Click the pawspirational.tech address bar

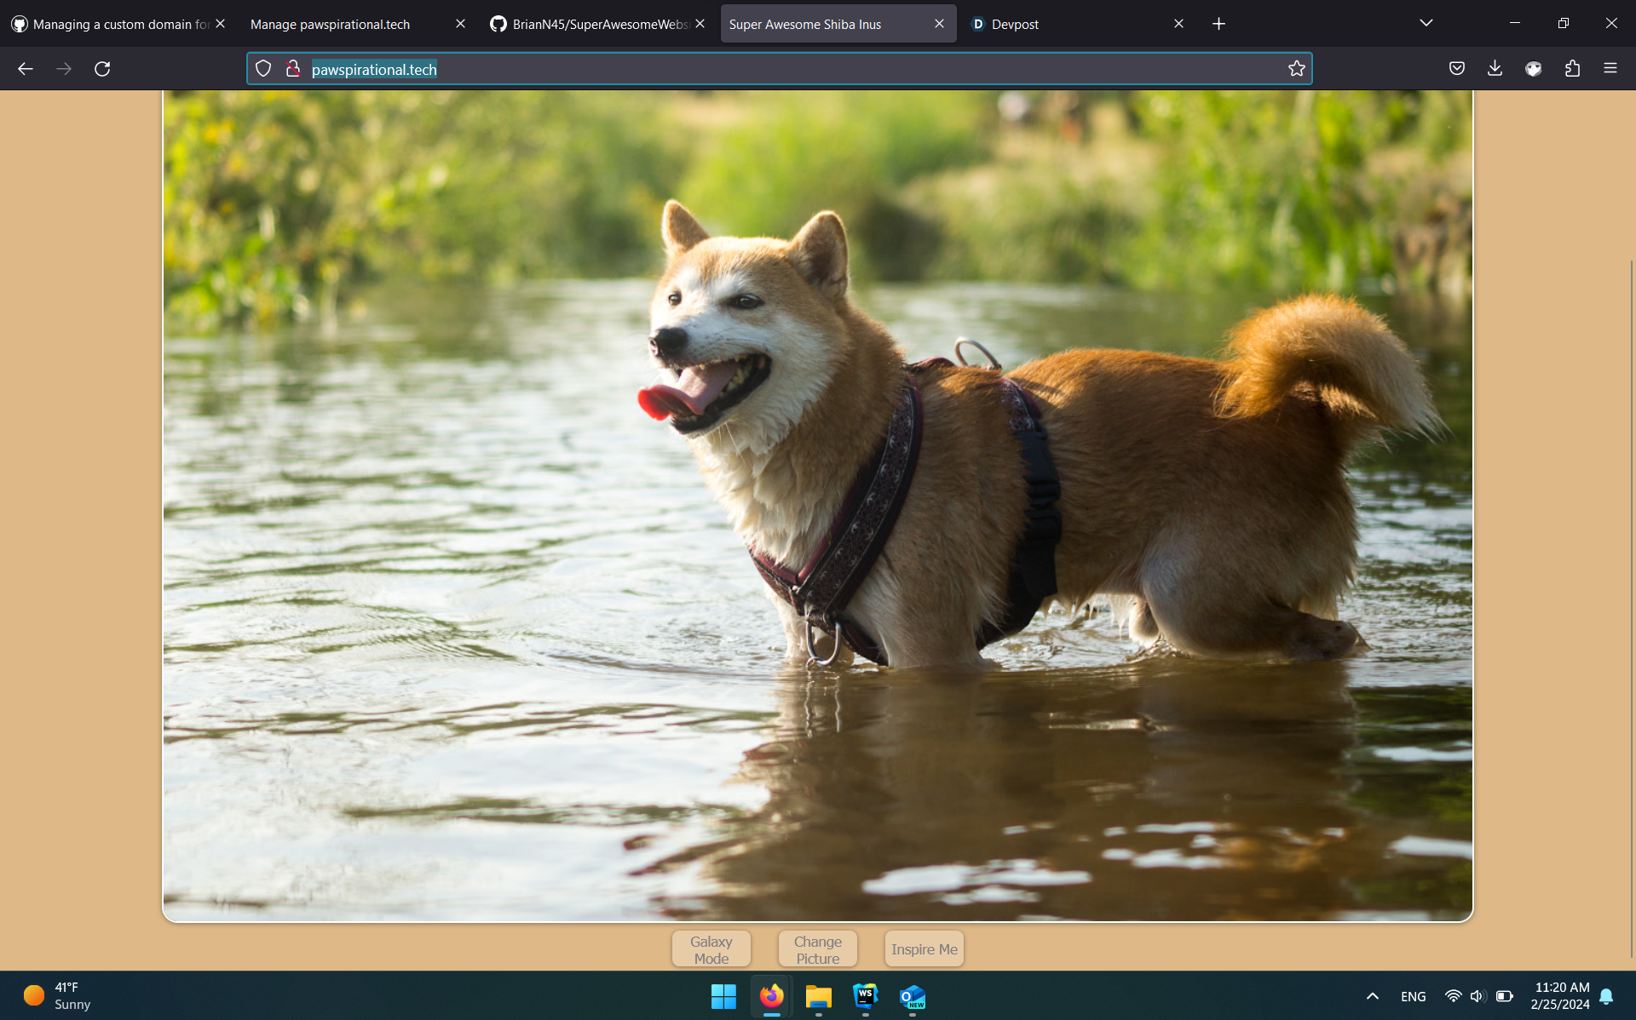(x=767, y=69)
